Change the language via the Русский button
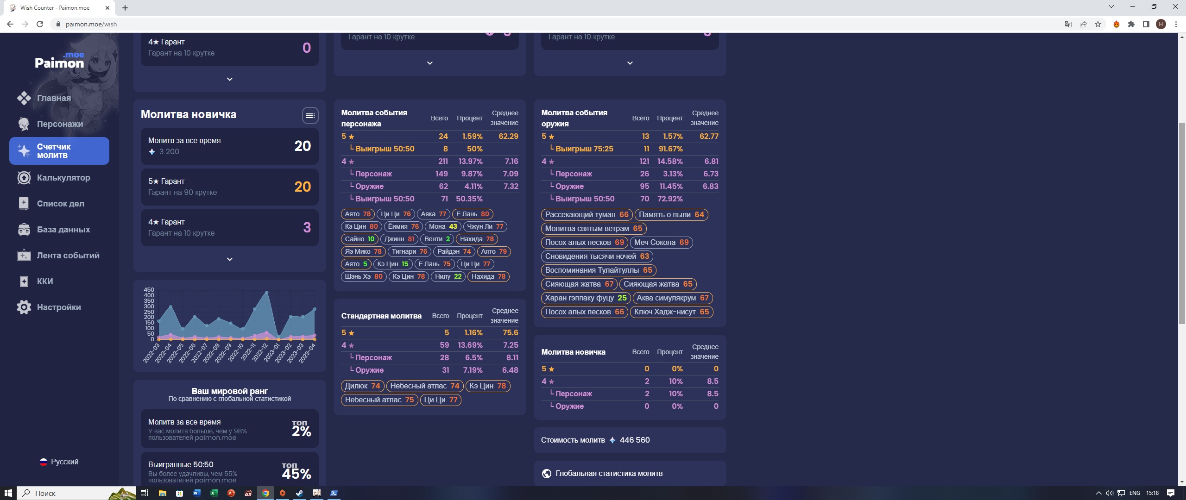 pyautogui.click(x=59, y=462)
